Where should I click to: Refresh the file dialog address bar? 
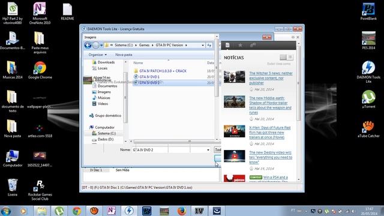click(209, 45)
